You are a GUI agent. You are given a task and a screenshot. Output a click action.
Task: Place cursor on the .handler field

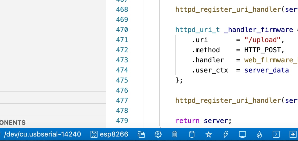pyautogui.click(x=208, y=60)
